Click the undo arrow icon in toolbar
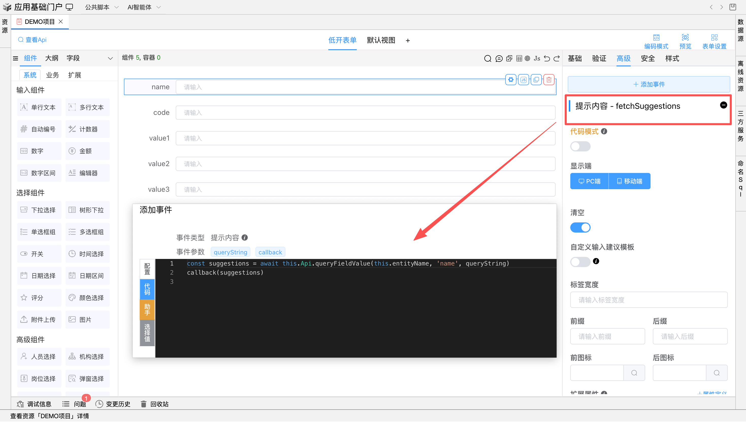The image size is (746, 422). pos(547,59)
